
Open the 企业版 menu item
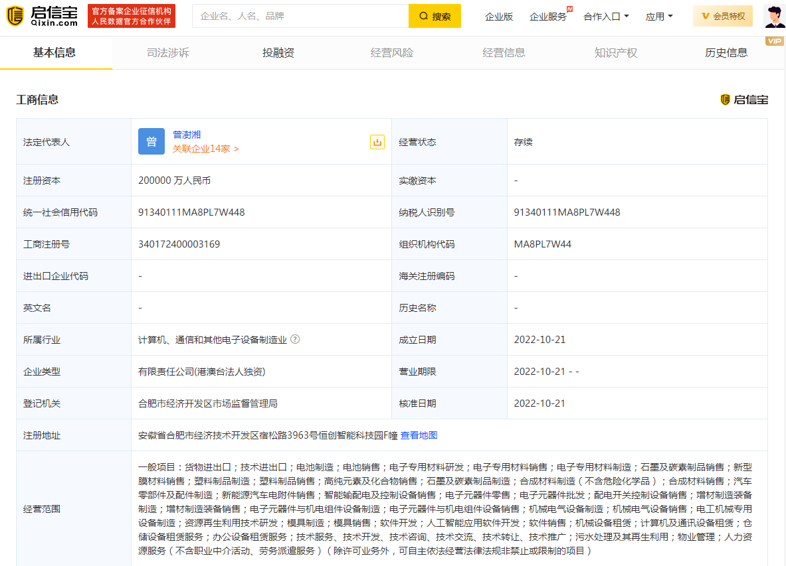[499, 17]
